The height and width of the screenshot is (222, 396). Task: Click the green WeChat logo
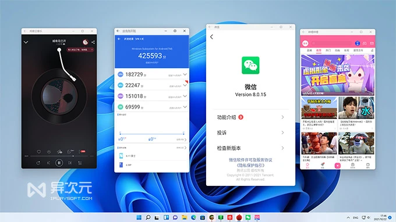click(x=250, y=65)
